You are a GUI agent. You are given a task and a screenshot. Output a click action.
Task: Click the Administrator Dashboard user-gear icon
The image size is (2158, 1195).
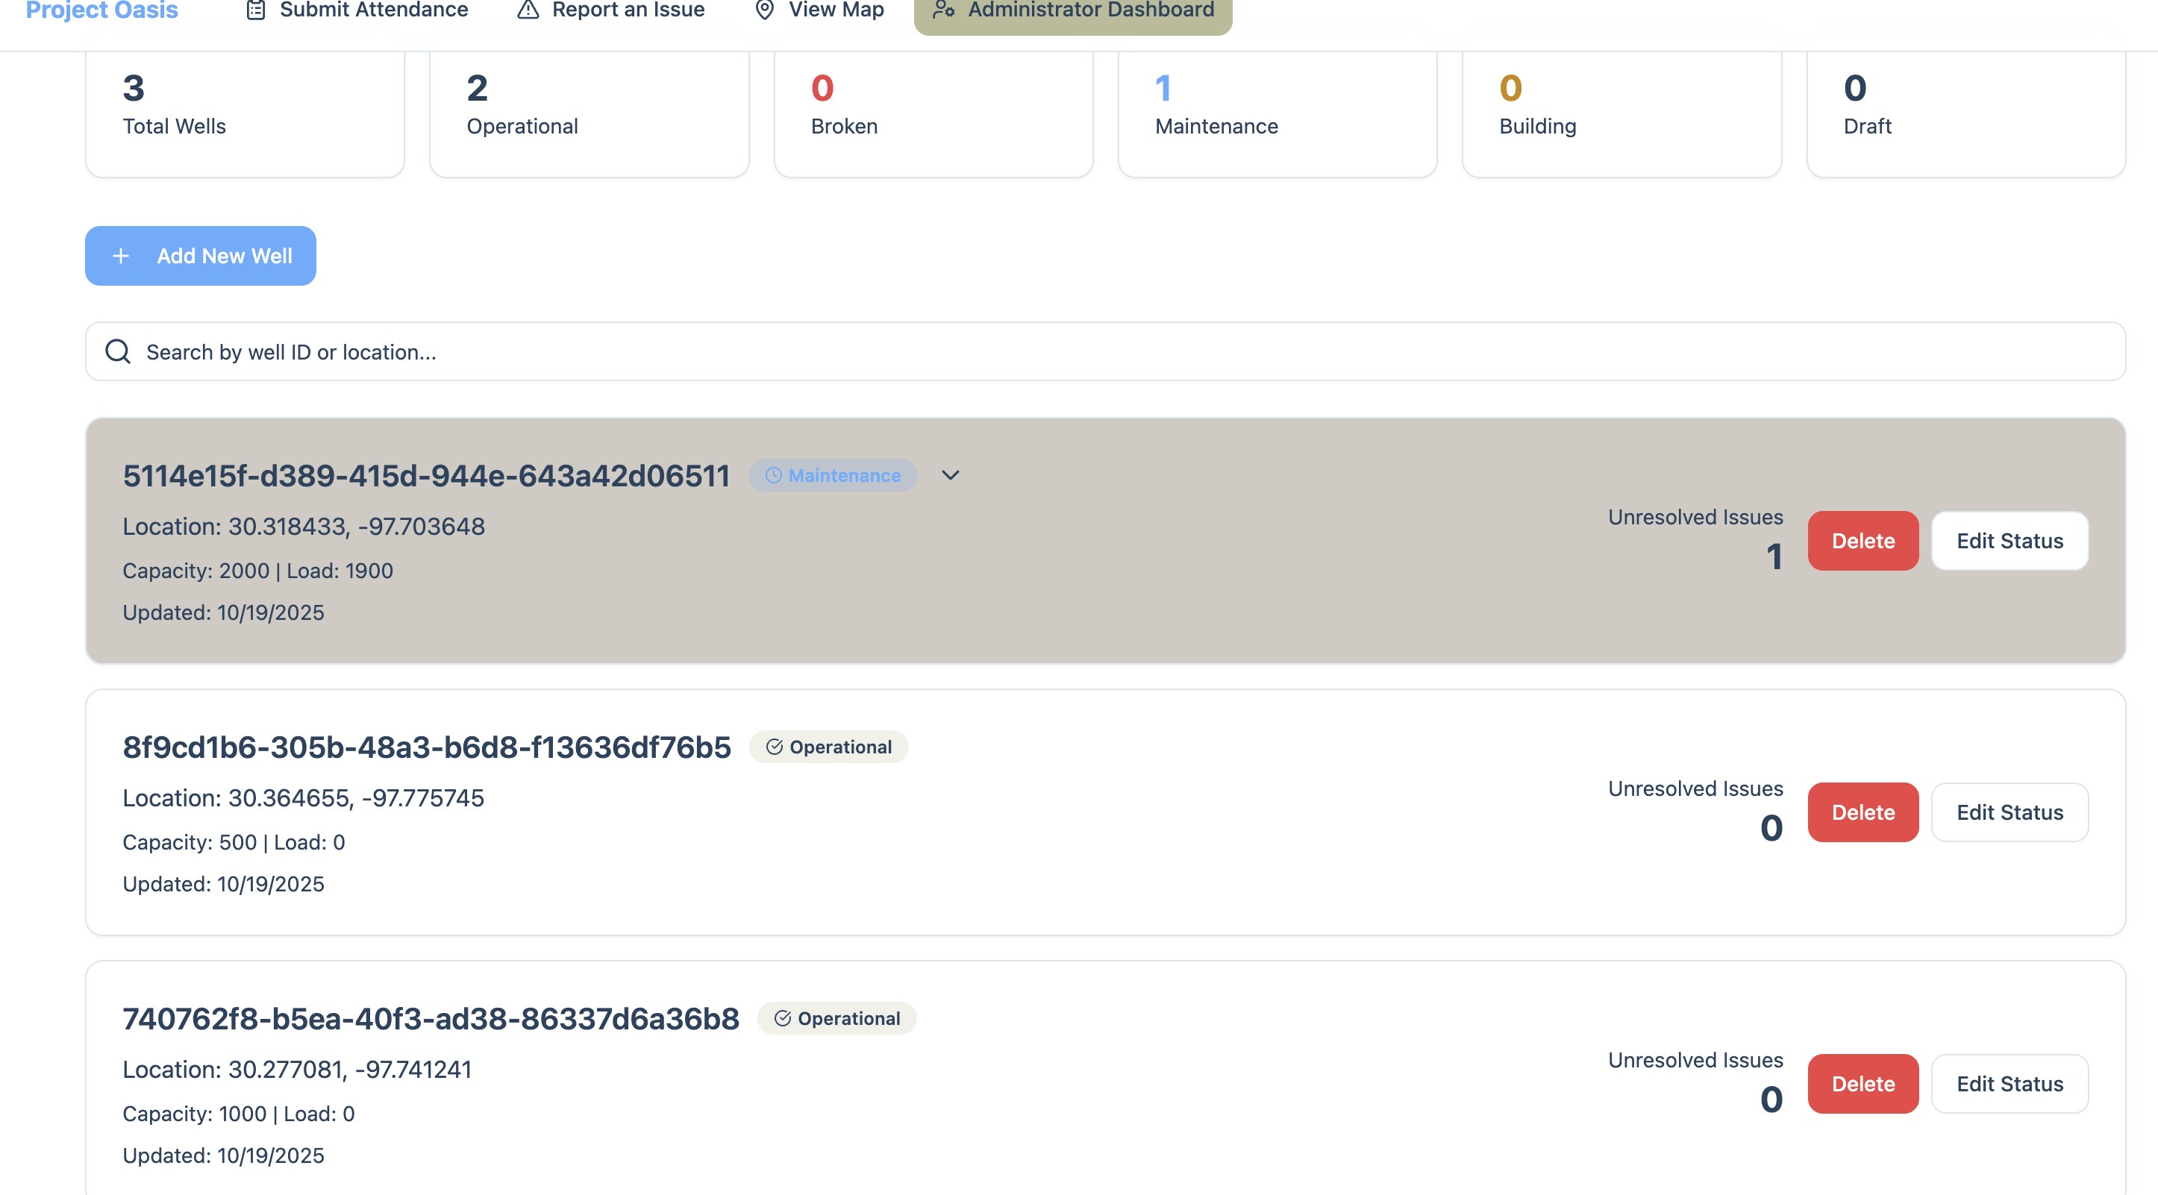[944, 10]
